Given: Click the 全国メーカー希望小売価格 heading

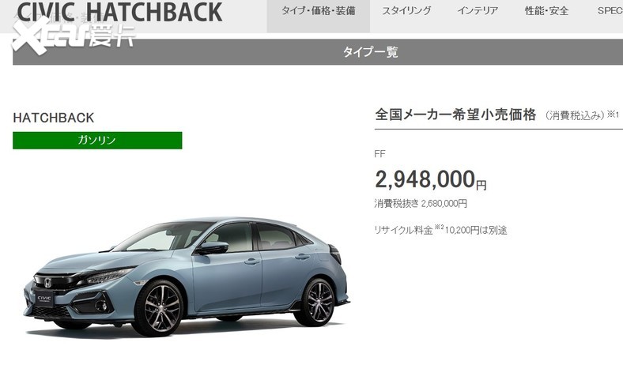Looking at the screenshot, I should (x=455, y=115).
